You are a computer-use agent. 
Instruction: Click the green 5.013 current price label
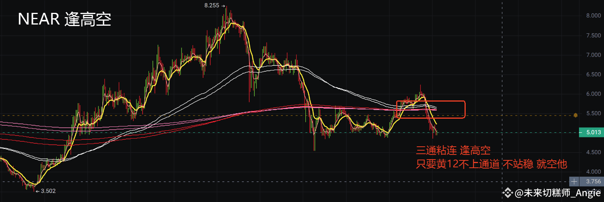point(592,132)
